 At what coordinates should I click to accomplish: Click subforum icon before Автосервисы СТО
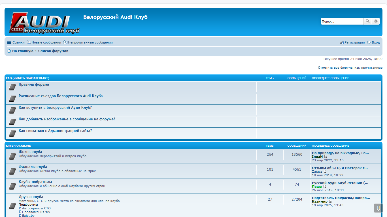20,208
